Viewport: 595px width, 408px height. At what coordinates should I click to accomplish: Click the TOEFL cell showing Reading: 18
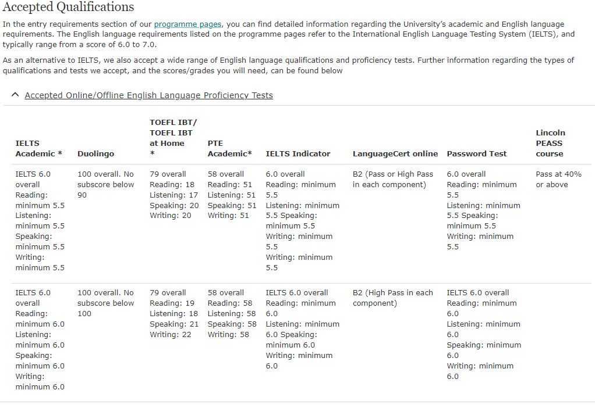[x=173, y=195]
